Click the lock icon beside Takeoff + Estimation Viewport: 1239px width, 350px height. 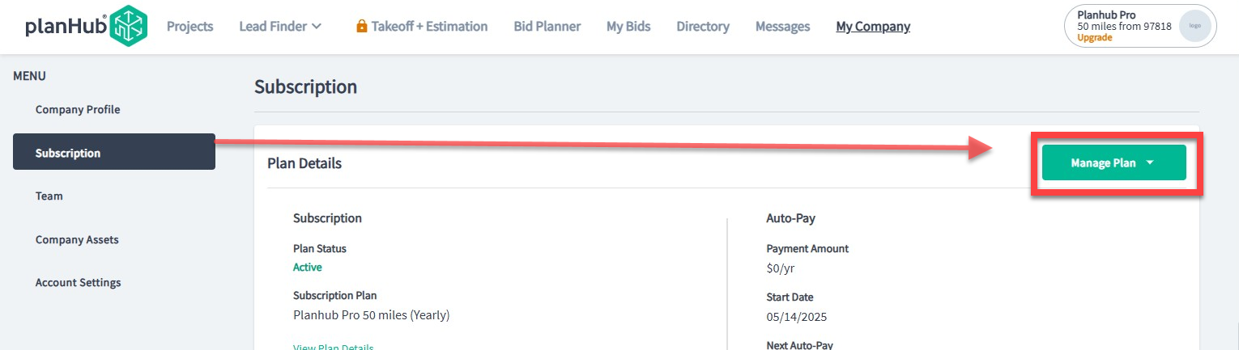[362, 27]
